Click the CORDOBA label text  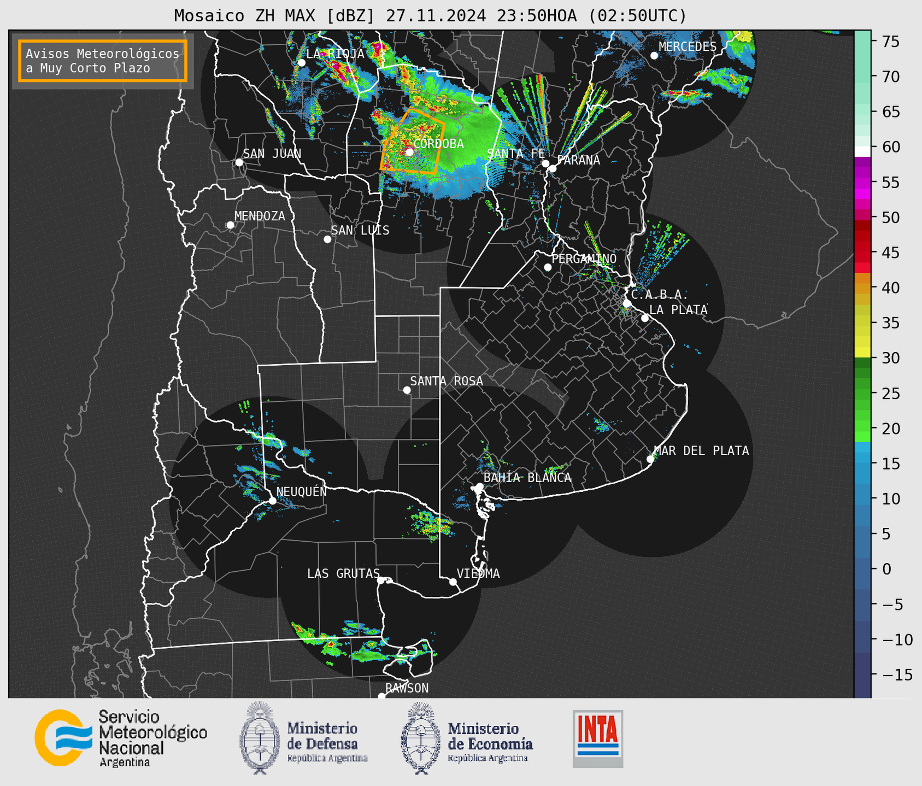pos(439,144)
